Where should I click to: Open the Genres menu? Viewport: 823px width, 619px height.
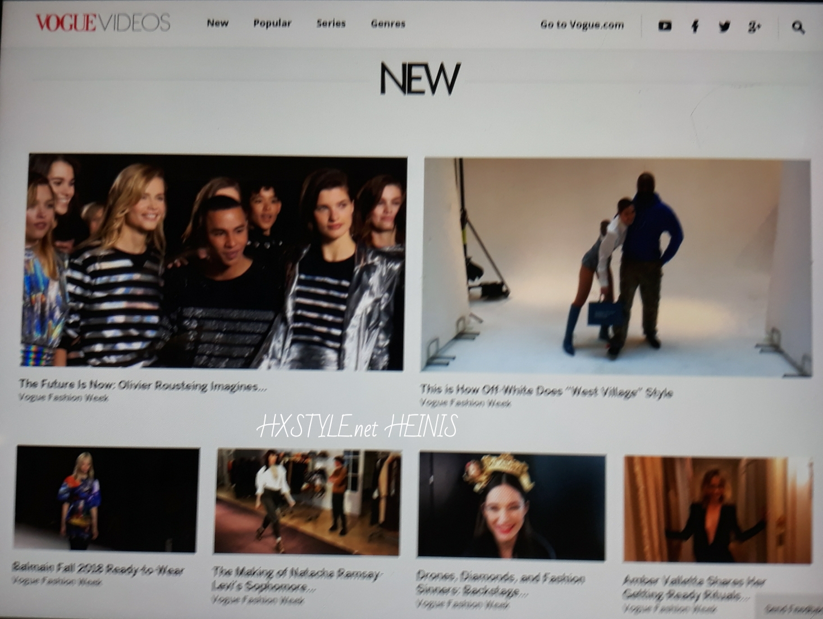coord(388,24)
